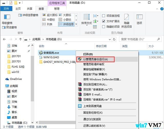Click the Back navigation arrow
The image size is (164, 129).
click(x=4, y=39)
